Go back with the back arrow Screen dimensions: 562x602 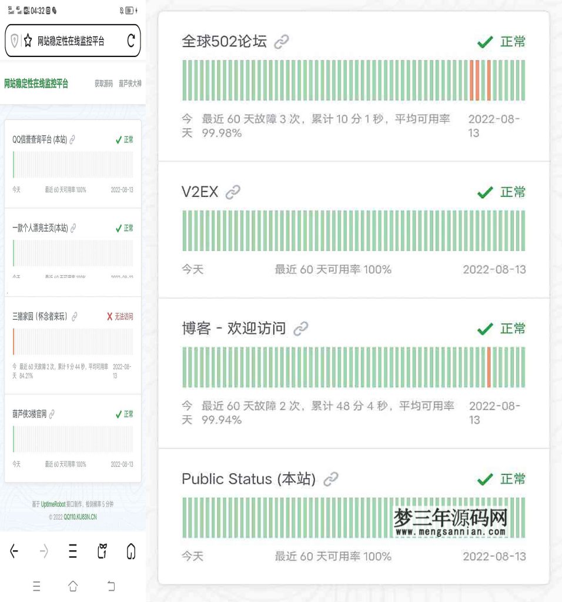[14, 552]
